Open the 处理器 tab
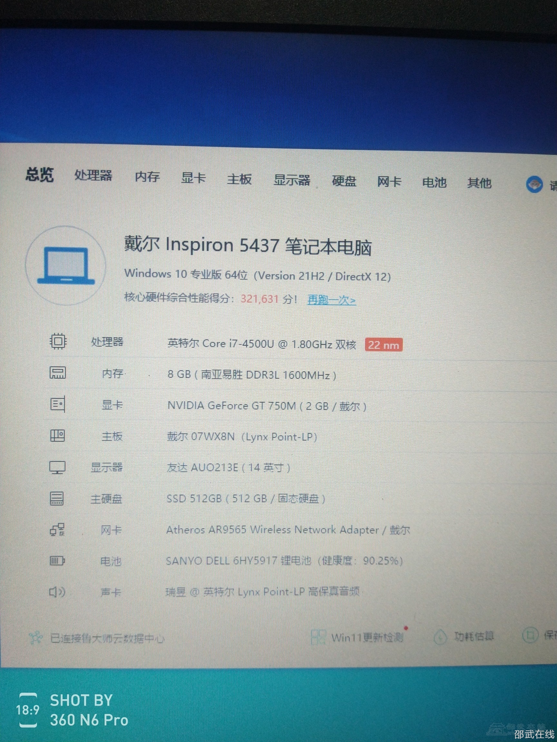This screenshot has height=742, width=557. (93, 175)
